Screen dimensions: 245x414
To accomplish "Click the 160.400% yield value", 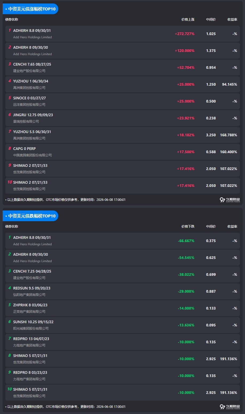I will 228,152.
